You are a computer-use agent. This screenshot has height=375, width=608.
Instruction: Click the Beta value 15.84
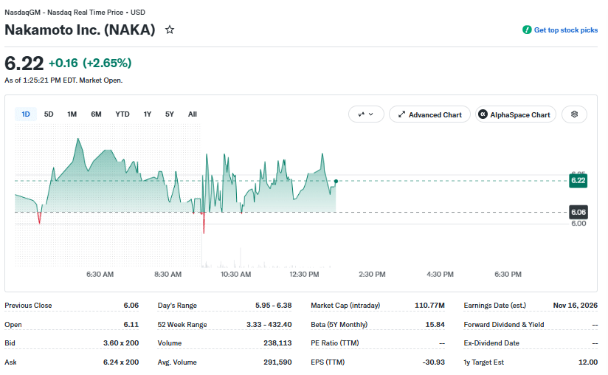click(x=435, y=324)
